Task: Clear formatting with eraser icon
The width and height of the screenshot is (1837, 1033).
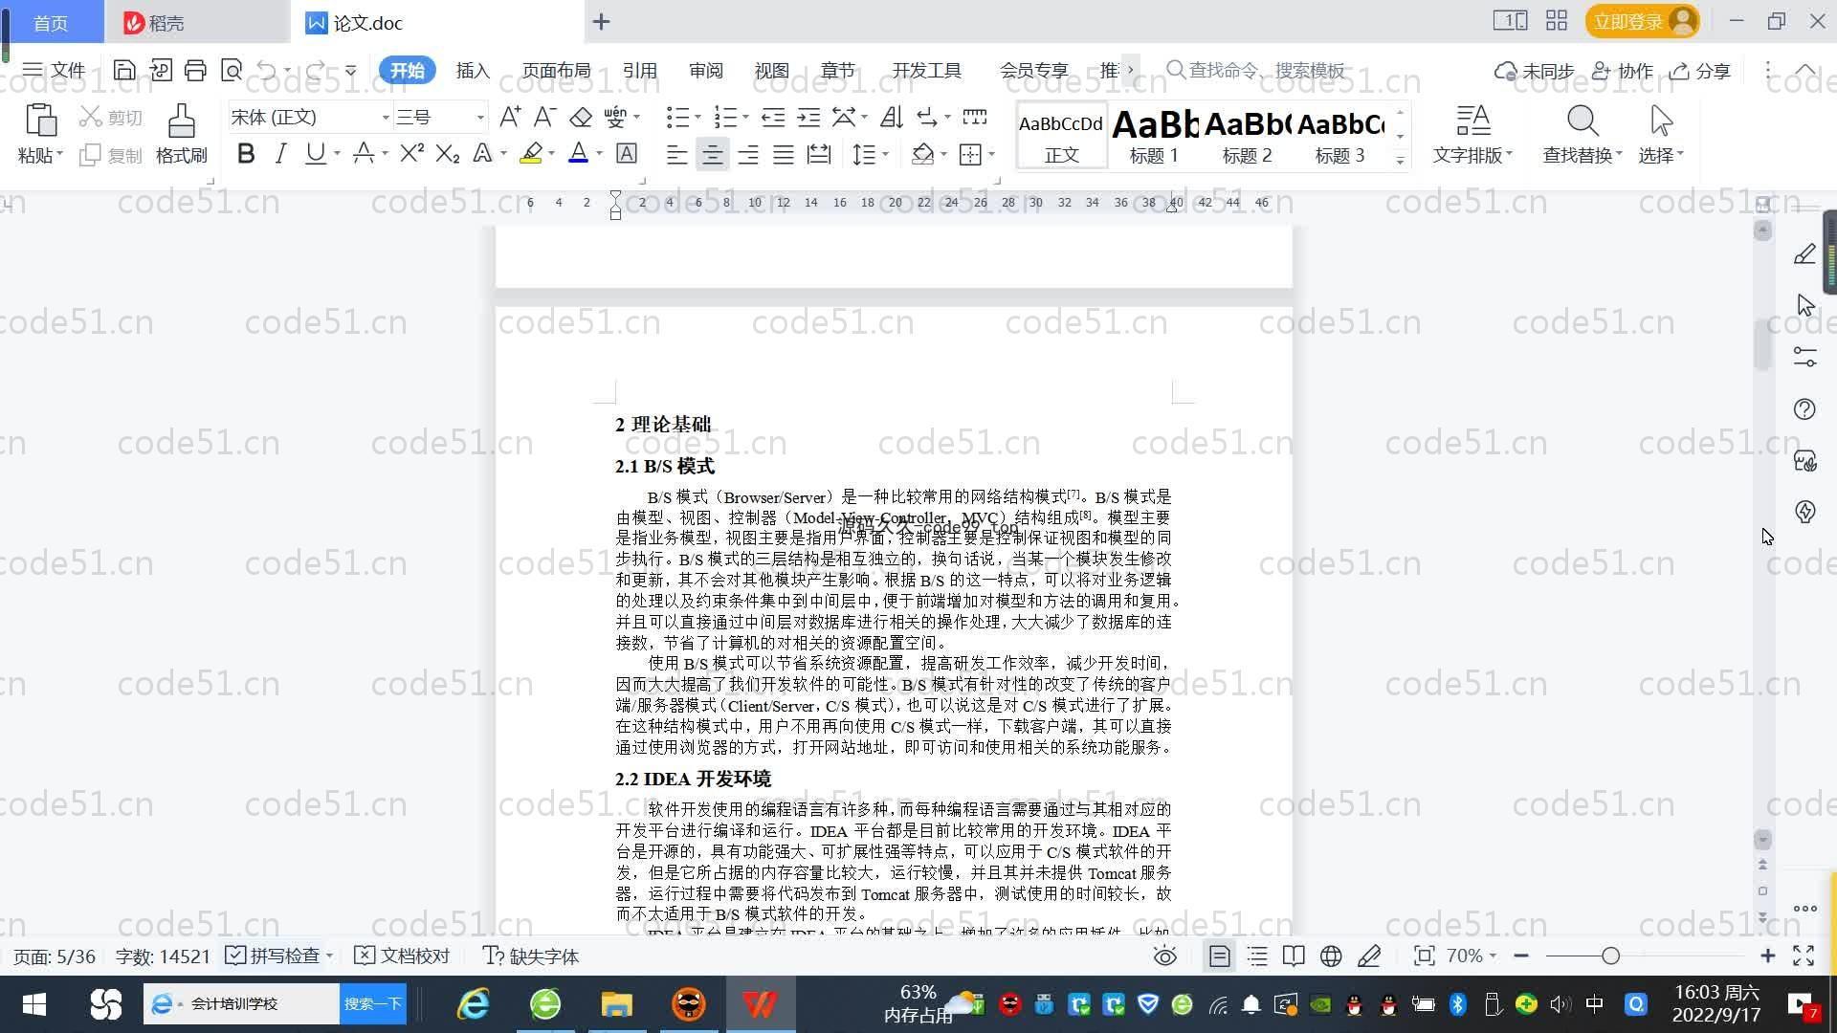Action: click(x=580, y=117)
